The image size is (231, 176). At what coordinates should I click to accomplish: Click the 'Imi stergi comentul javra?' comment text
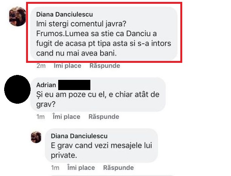tap(81, 24)
